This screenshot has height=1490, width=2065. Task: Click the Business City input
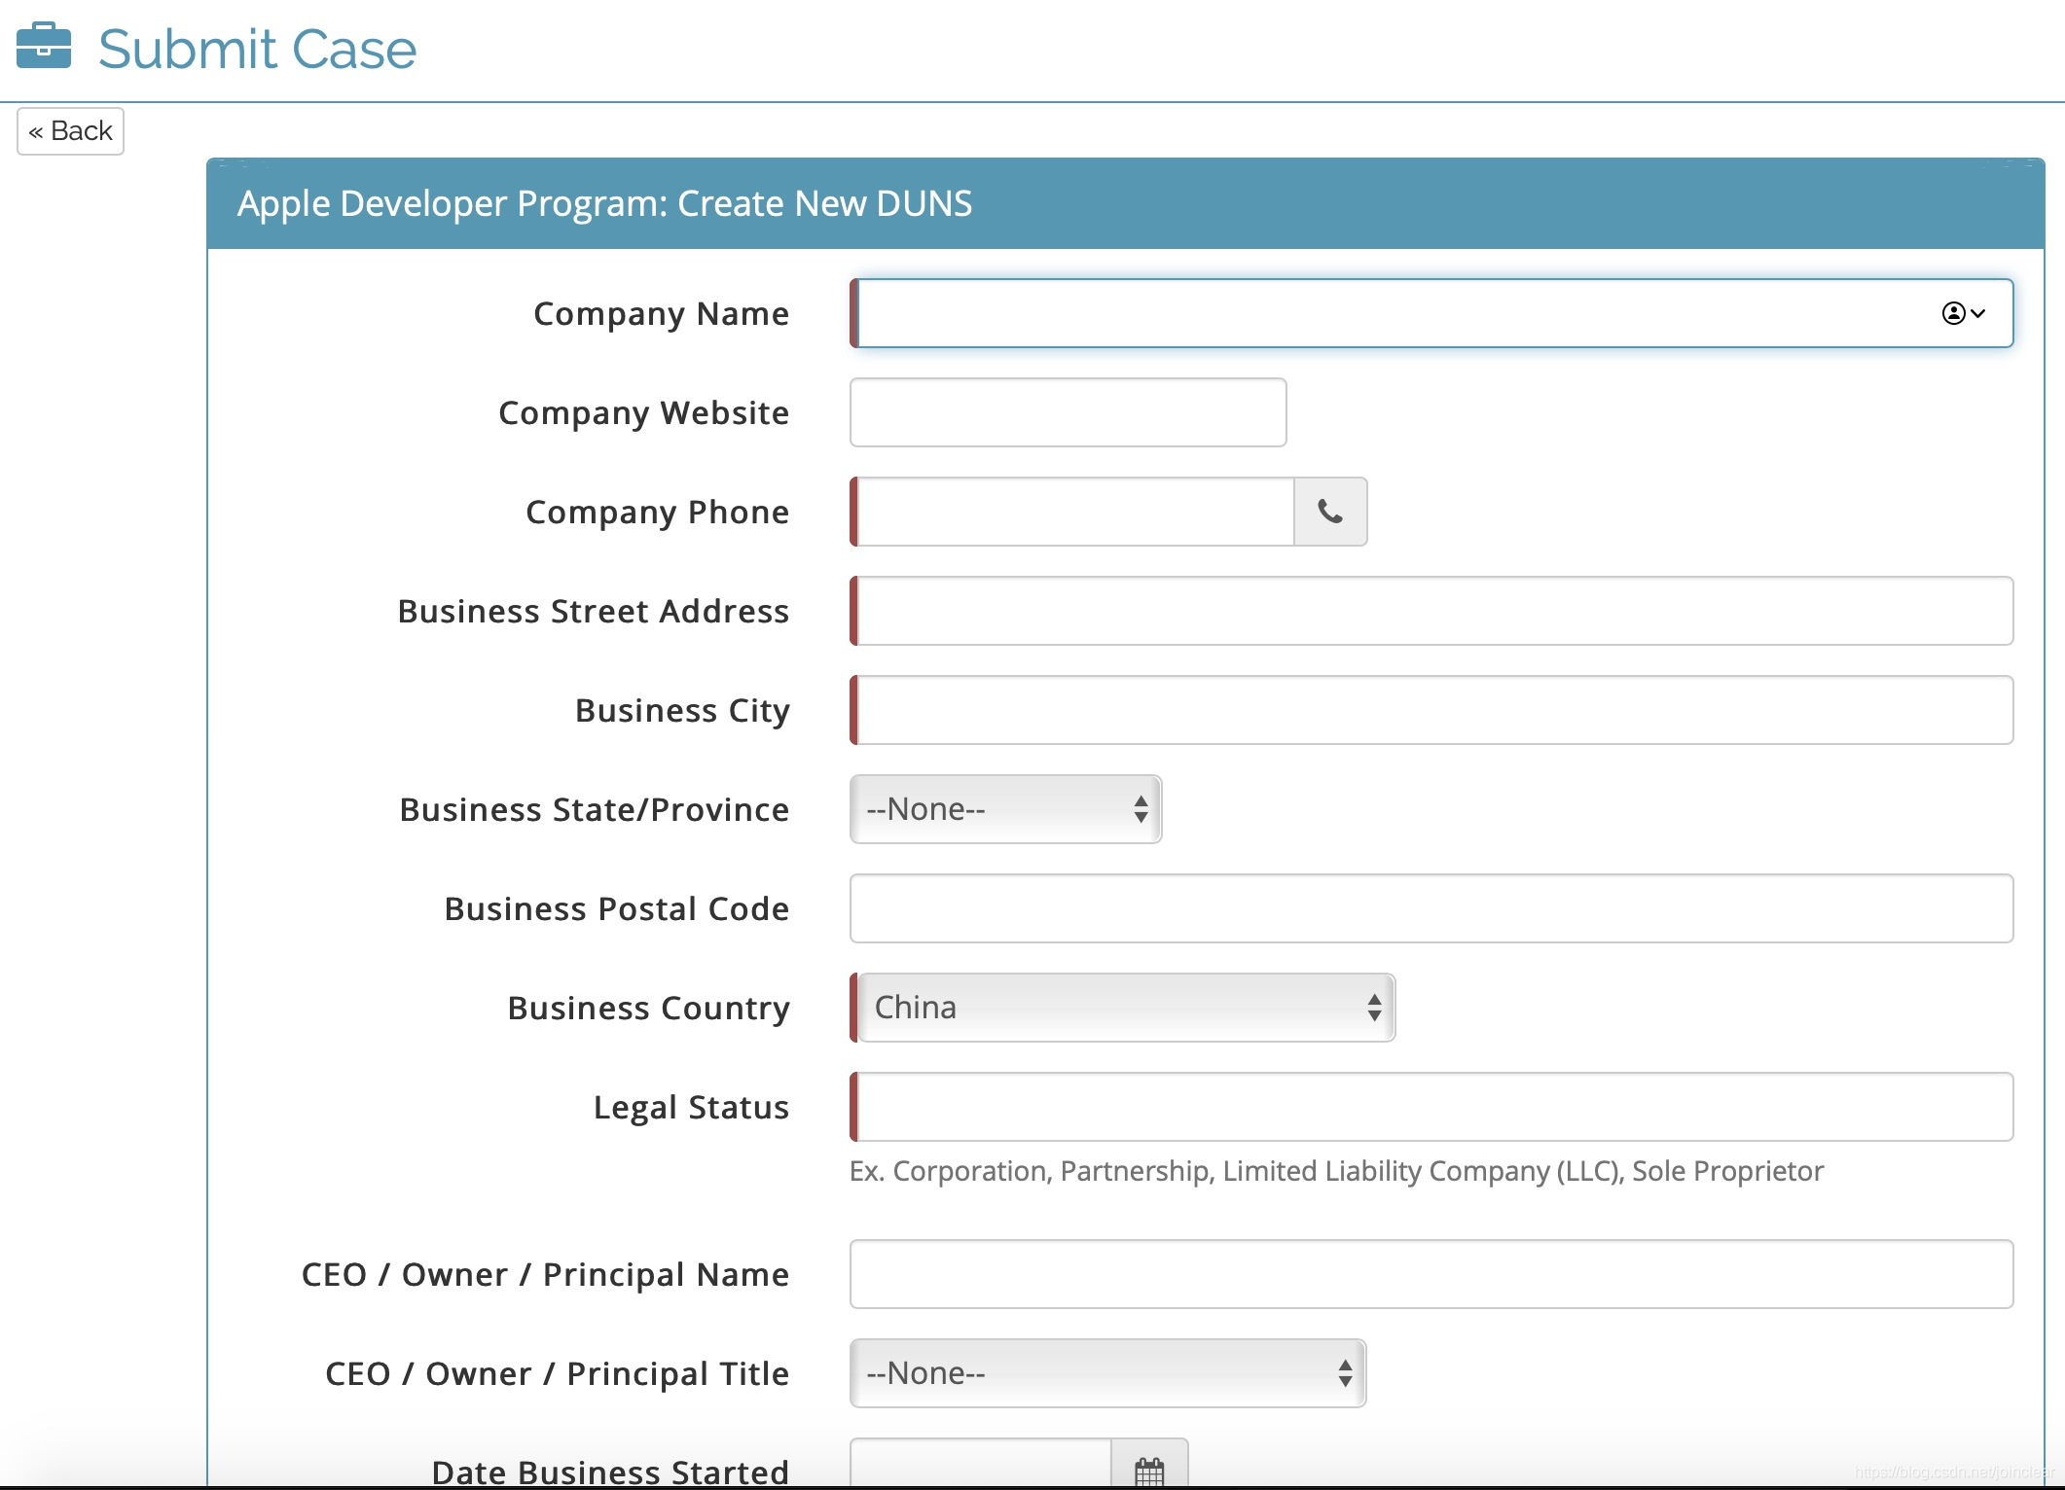click(x=1431, y=710)
